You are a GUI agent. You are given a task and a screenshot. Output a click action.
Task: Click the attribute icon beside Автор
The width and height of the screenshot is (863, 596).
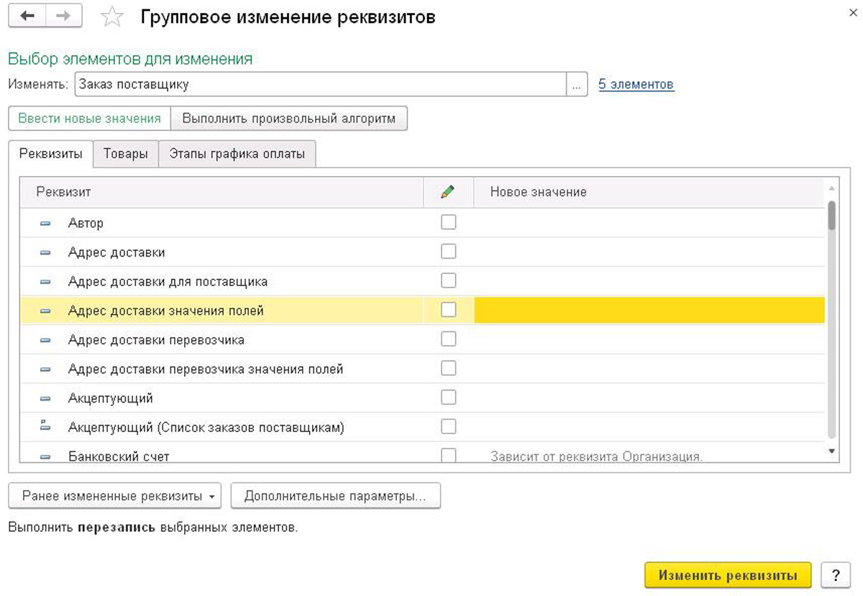[45, 224]
